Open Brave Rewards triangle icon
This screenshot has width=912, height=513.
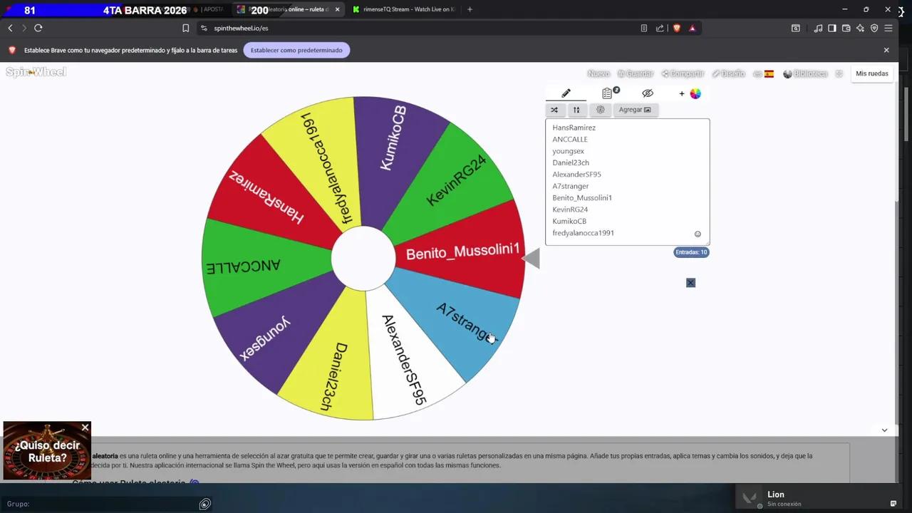tap(692, 28)
